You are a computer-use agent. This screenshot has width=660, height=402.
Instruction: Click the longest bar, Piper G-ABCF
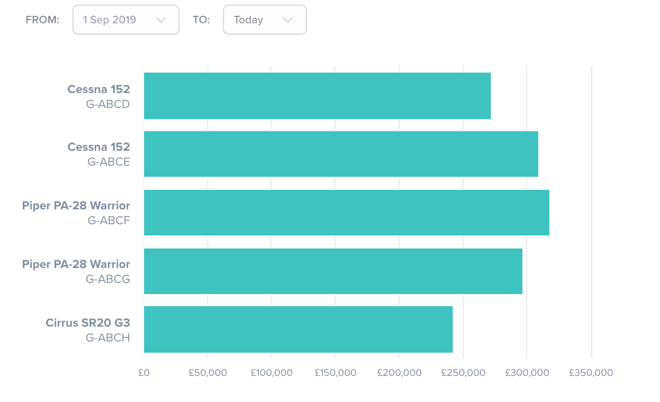pos(346,213)
